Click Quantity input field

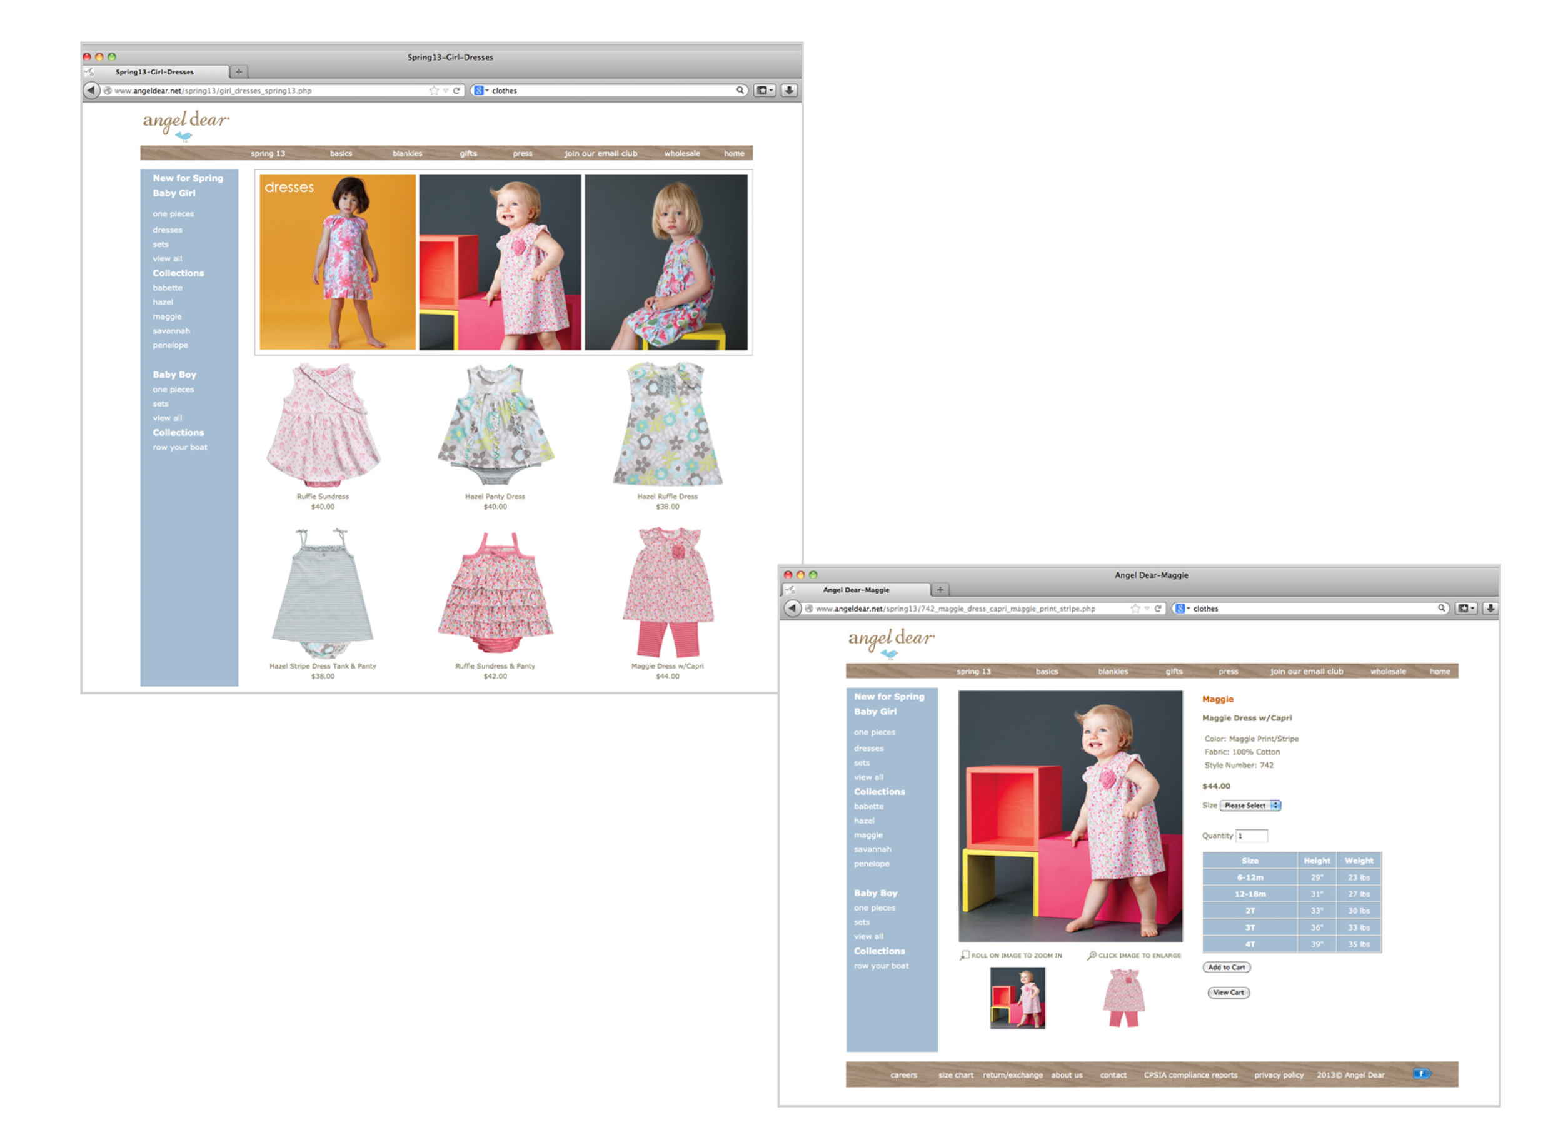coord(1252,836)
